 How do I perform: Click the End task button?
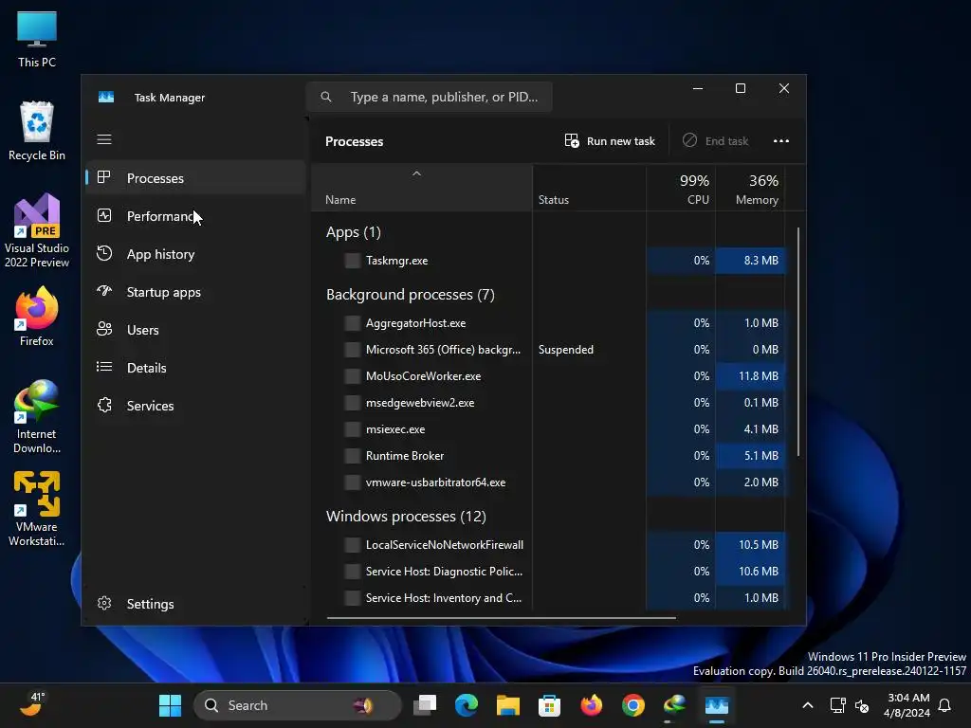coord(715,141)
